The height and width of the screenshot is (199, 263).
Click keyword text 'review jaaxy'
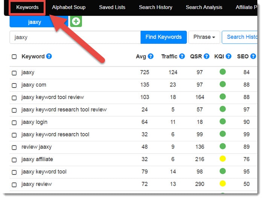36,147
